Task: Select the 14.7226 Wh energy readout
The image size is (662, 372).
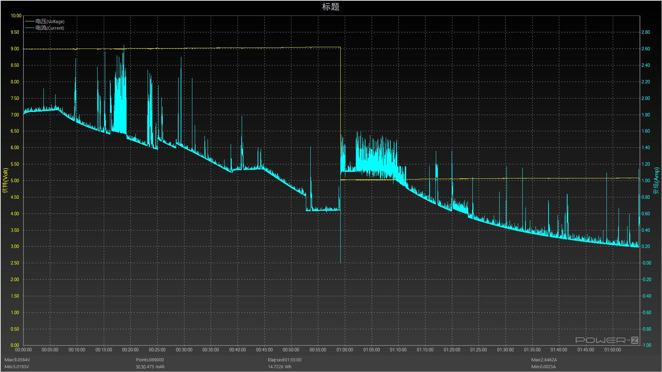Action: click(280, 367)
